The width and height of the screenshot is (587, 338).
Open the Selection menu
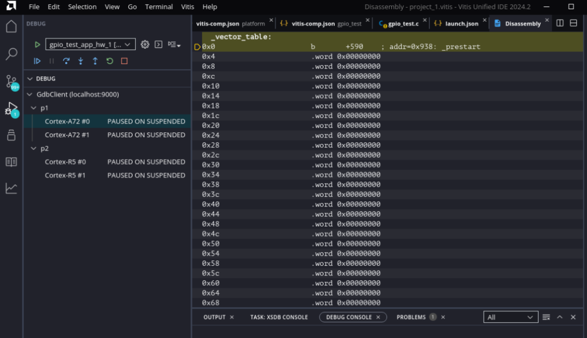point(83,7)
